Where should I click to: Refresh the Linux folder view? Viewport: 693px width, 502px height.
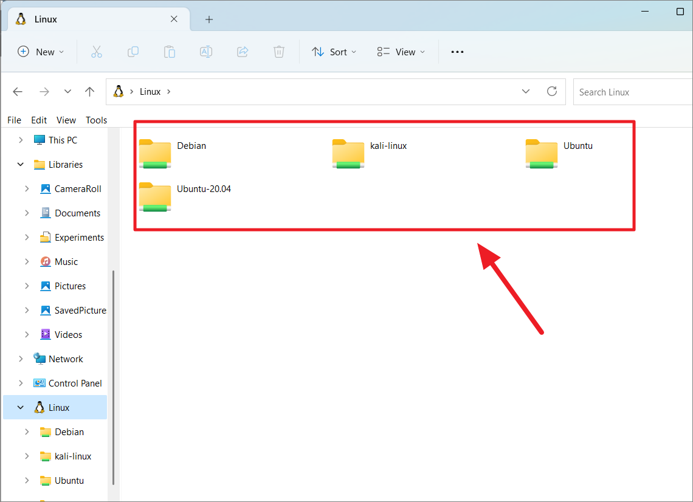(x=551, y=92)
